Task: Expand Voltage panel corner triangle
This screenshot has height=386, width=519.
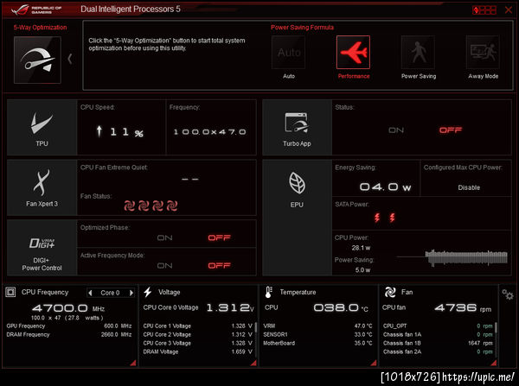Action: [x=253, y=363]
